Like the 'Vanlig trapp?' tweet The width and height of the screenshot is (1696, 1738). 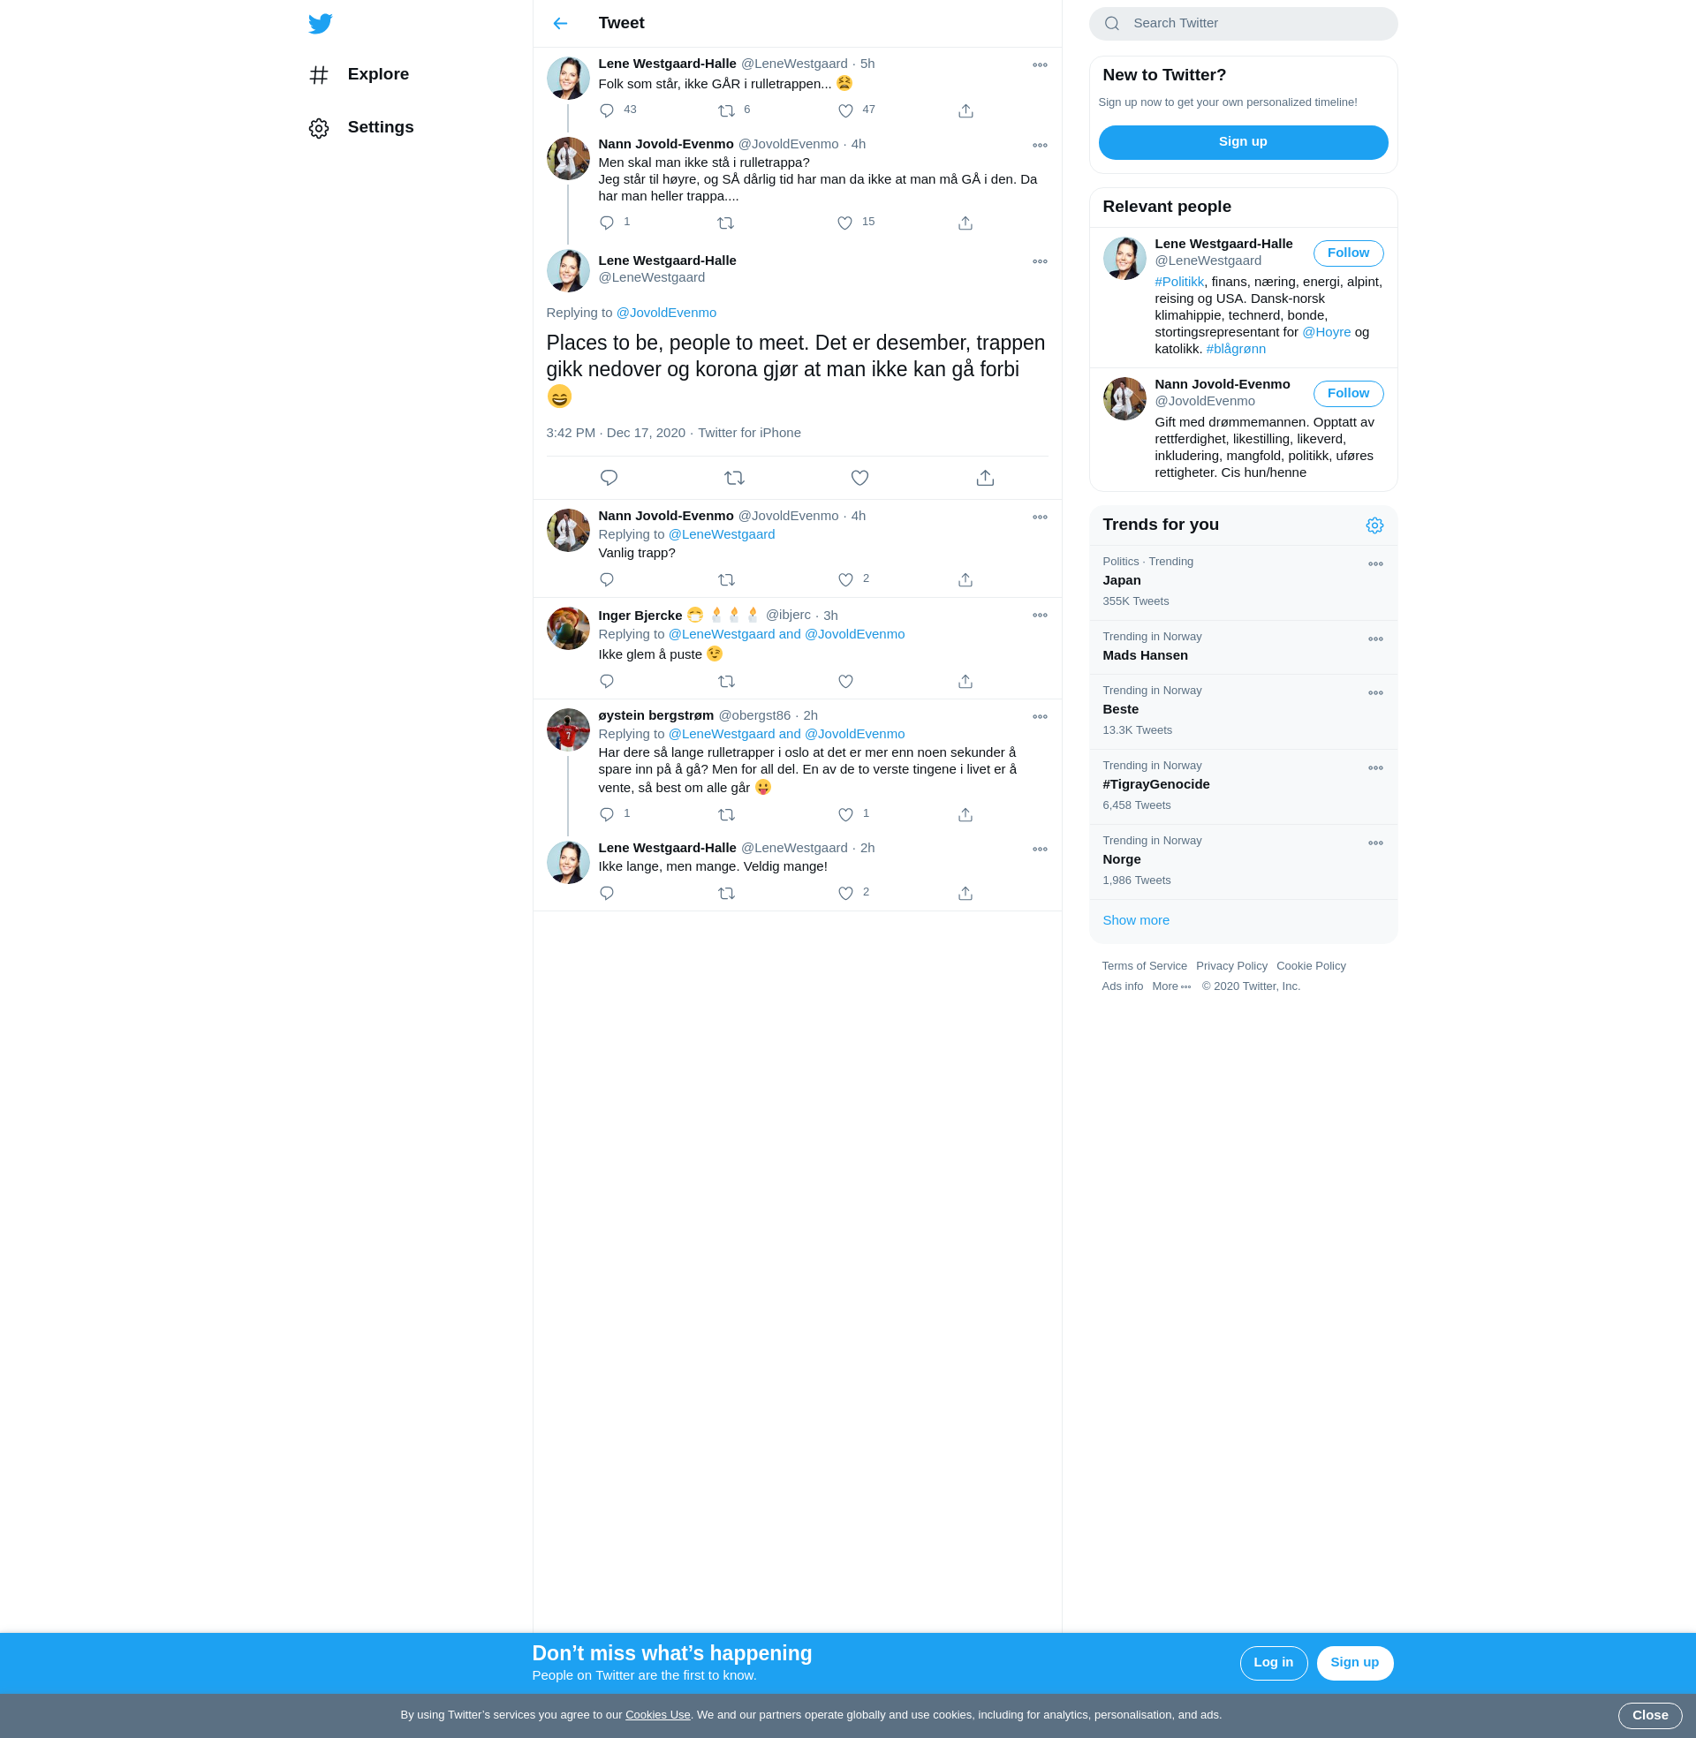pyautogui.click(x=845, y=579)
